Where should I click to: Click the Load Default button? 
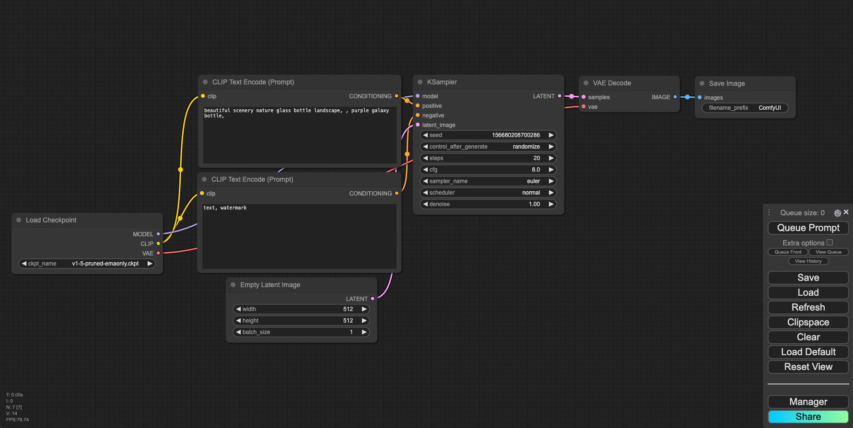click(x=808, y=352)
